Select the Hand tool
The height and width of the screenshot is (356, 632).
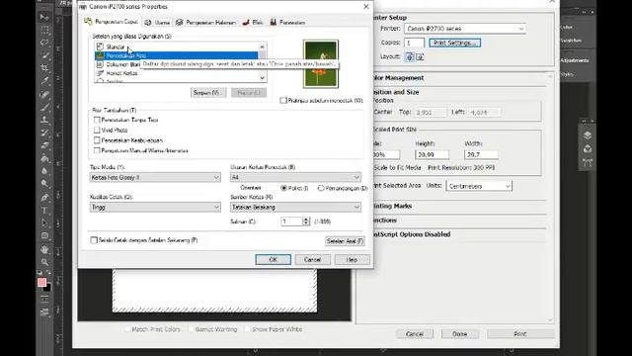click(x=44, y=249)
